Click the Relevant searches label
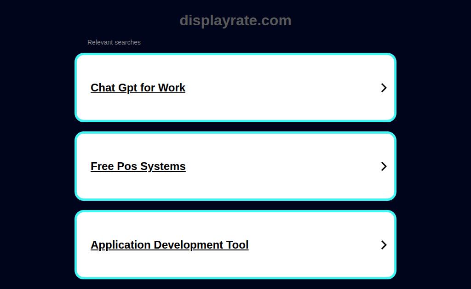471x289 pixels. tap(114, 42)
